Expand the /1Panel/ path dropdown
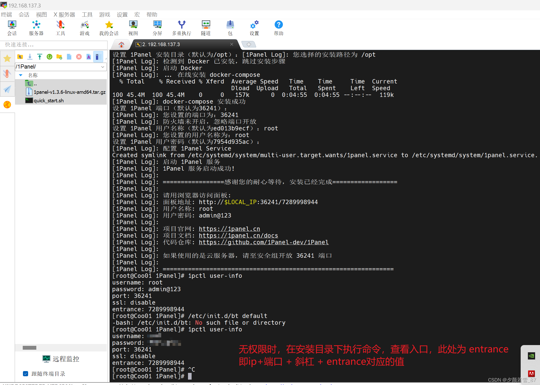Viewport: 540px width, 385px height. (103, 67)
